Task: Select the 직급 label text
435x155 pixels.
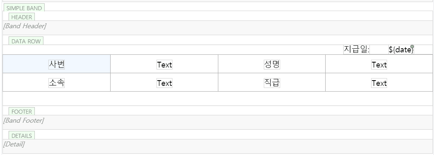Action: point(272,83)
